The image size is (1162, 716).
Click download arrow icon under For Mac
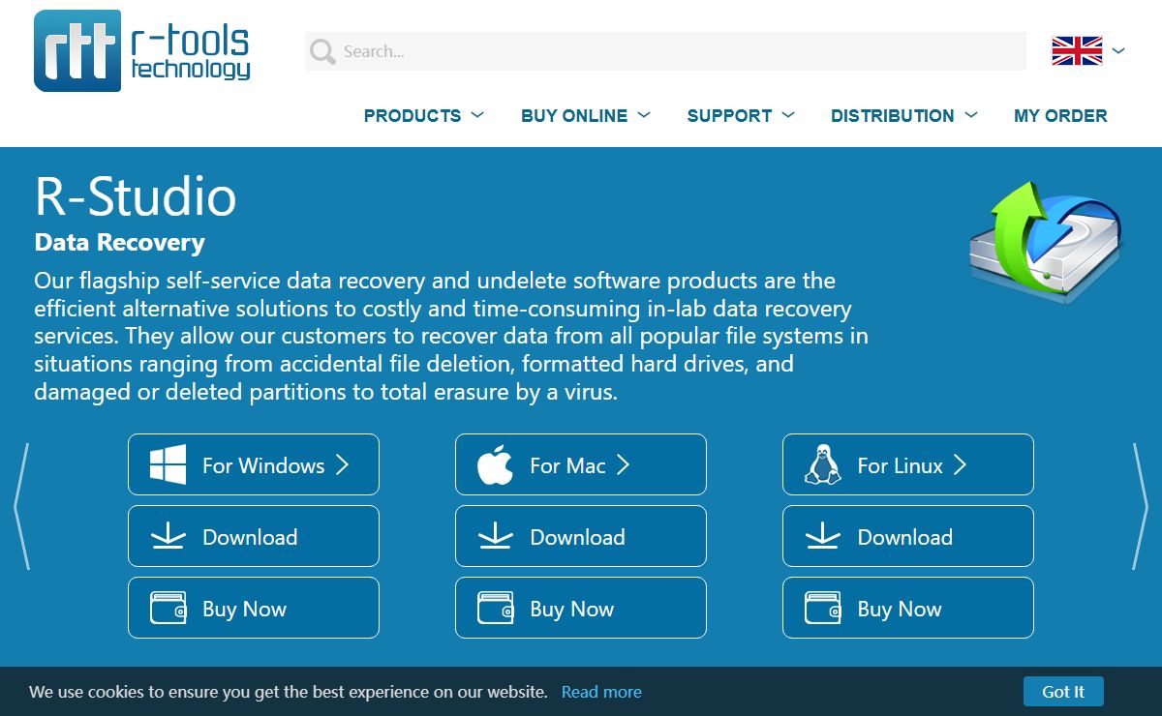pyautogui.click(x=496, y=536)
